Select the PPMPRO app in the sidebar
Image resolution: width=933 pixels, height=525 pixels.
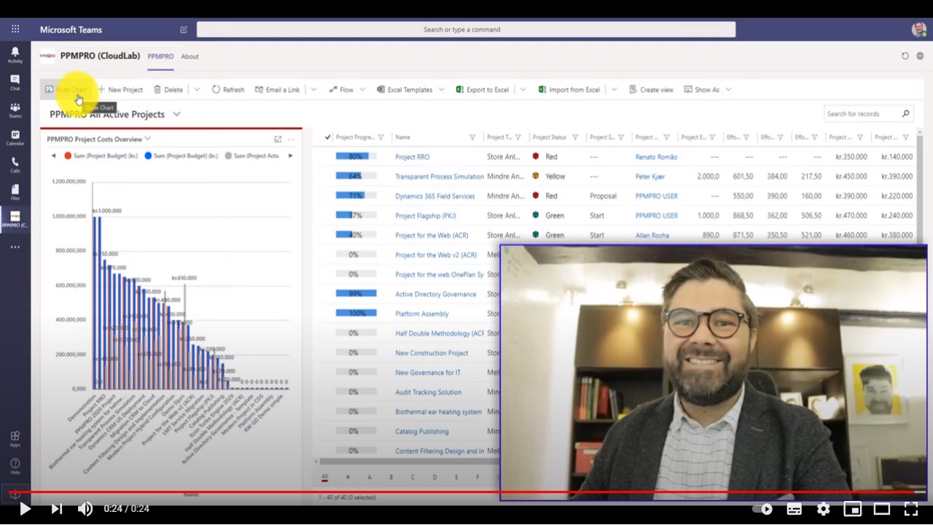15,219
